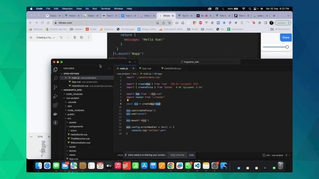Viewport: 319px width, 179px height.
Task: Add new terminal with plus icon
Action: [286, 155]
